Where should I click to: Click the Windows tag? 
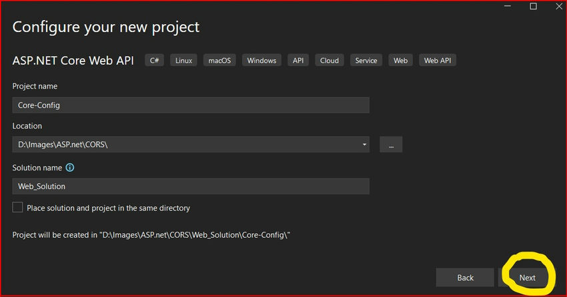(261, 61)
